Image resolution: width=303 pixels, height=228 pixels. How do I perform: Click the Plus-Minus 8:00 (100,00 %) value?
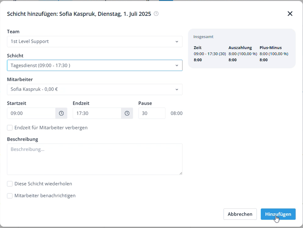[x=274, y=54]
